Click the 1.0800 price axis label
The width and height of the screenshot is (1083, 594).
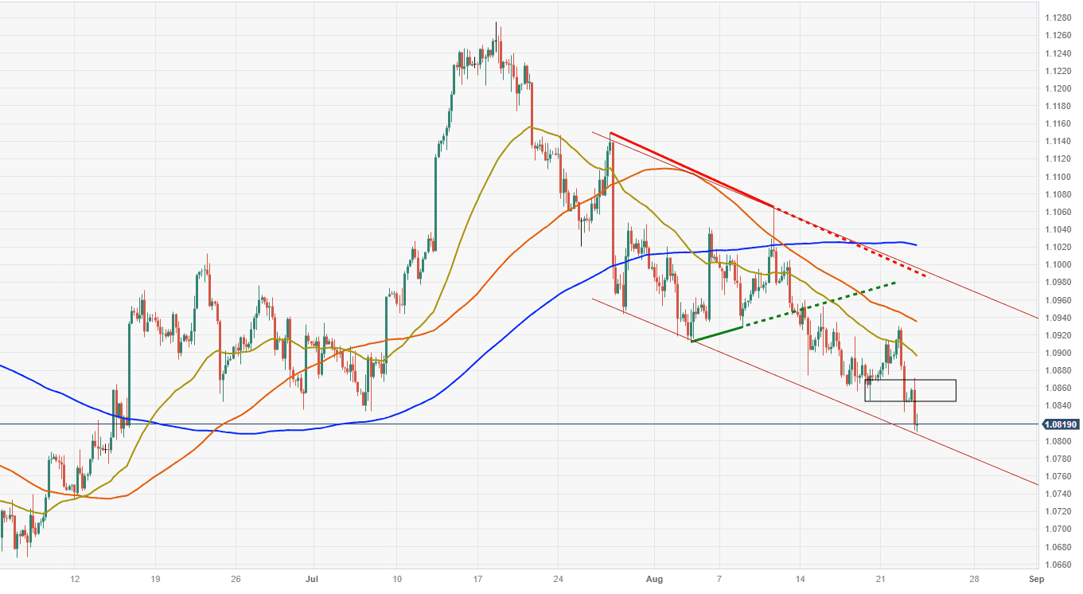point(1059,441)
